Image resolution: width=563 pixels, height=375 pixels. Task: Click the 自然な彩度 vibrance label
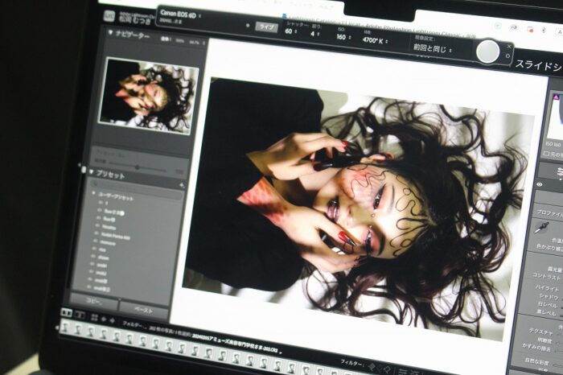click(x=536, y=361)
